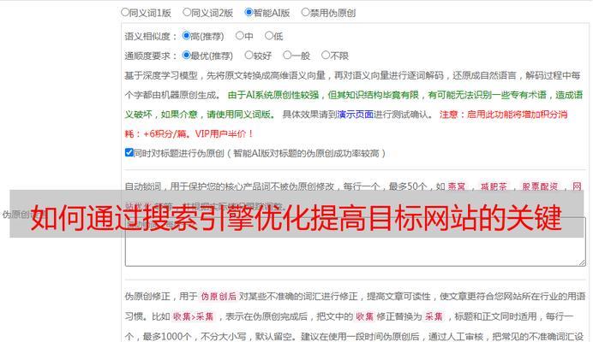Click into the 自动锁词 text area
This screenshot has height=342, width=593.
(355, 242)
